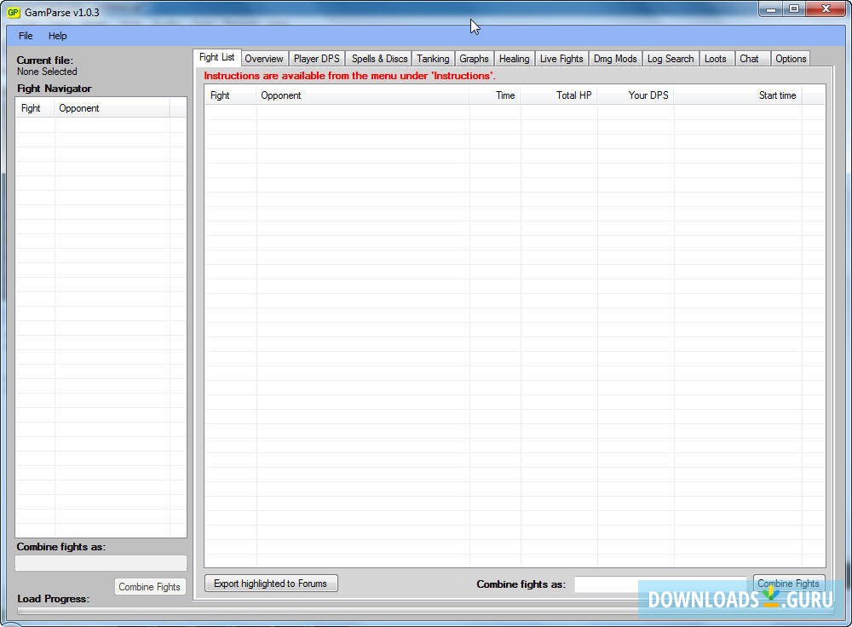Sort main fight list by Opponent column
Viewport: 852px width, 627px height.
tap(362, 95)
